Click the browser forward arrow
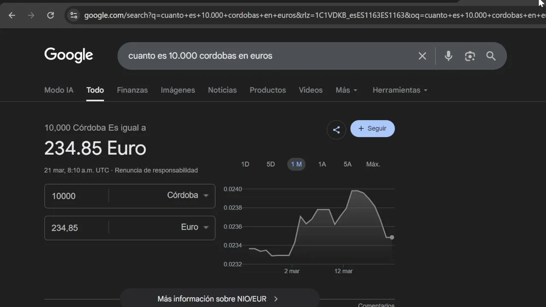Screen dimensions: 546x307 click(31, 15)
